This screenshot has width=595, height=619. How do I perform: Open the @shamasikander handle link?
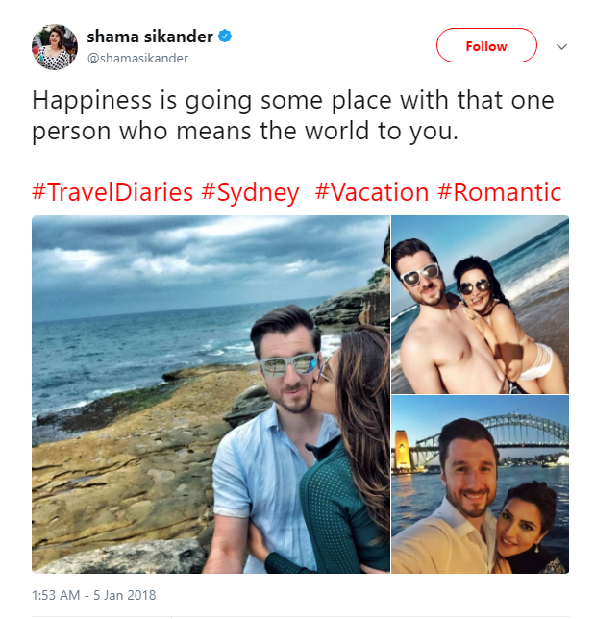[x=137, y=58]
